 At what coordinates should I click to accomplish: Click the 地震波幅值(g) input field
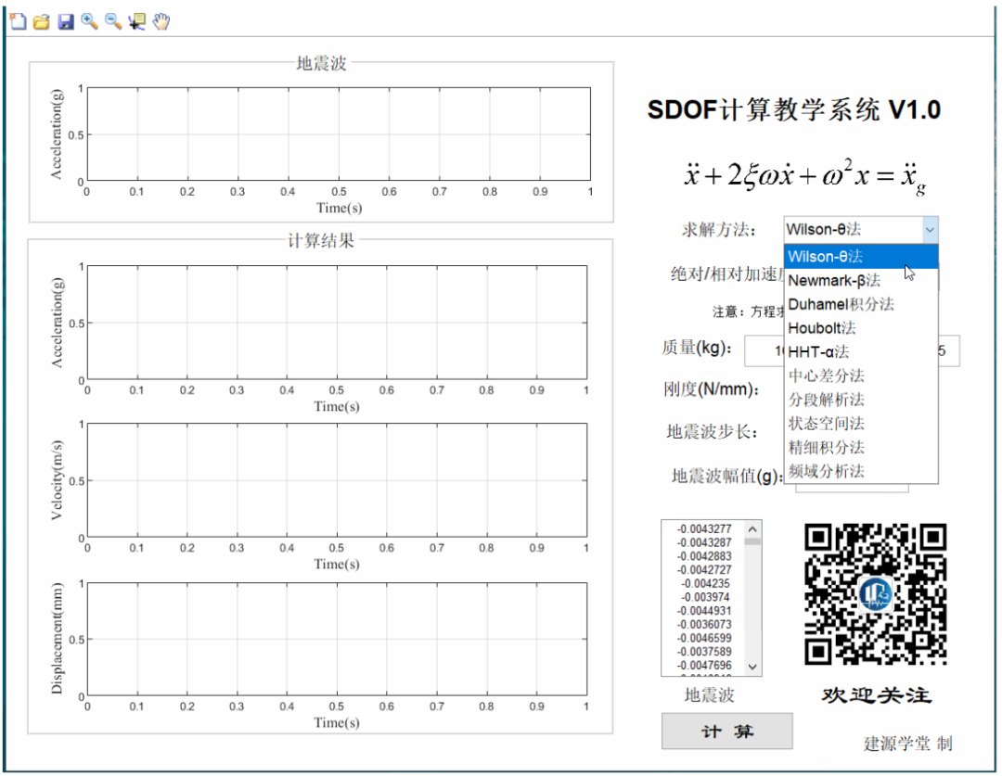click(x=852, y=488)
